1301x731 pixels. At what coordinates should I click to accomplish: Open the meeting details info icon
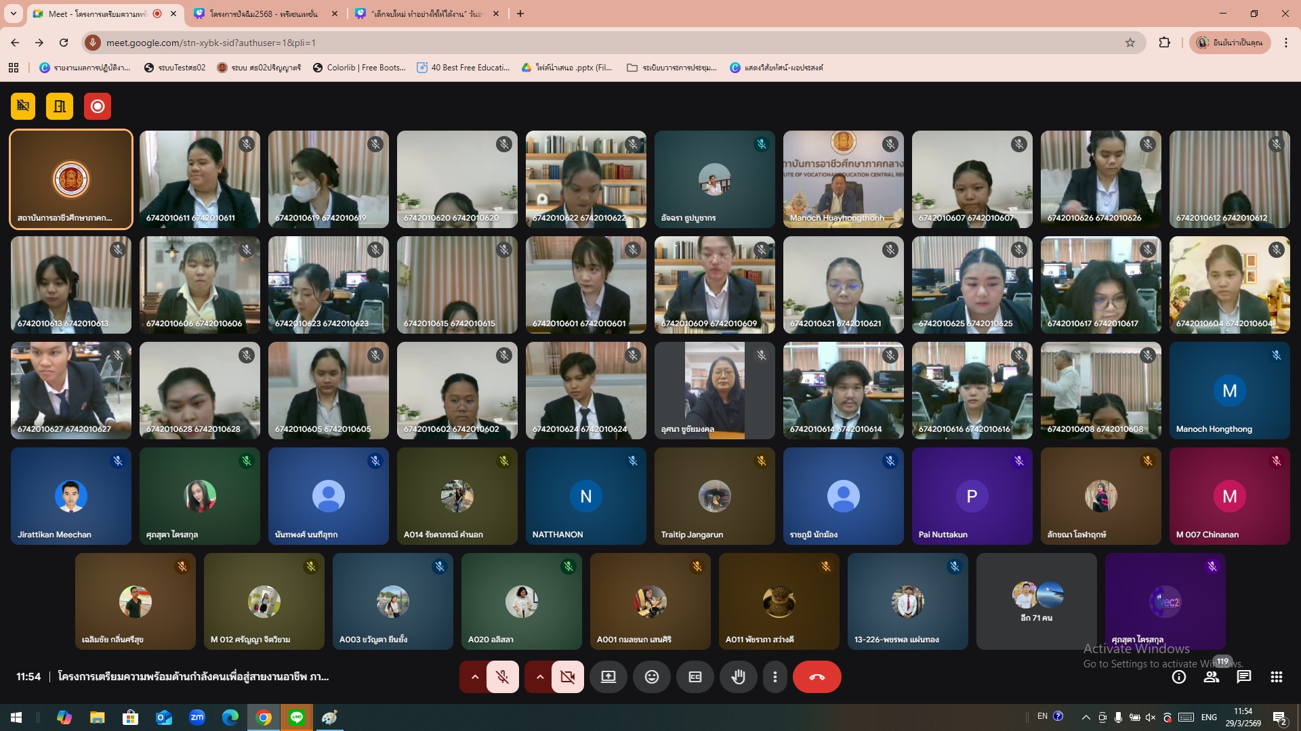[1178, 677]
